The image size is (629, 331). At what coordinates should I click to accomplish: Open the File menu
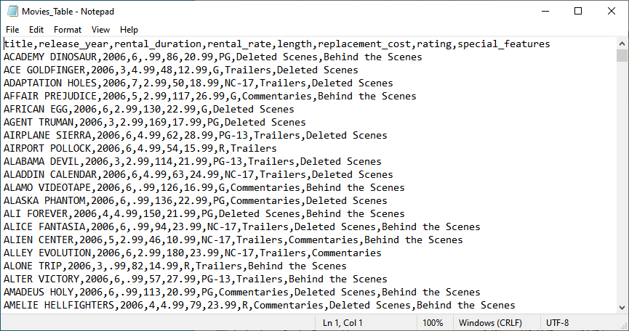point(12,30)
